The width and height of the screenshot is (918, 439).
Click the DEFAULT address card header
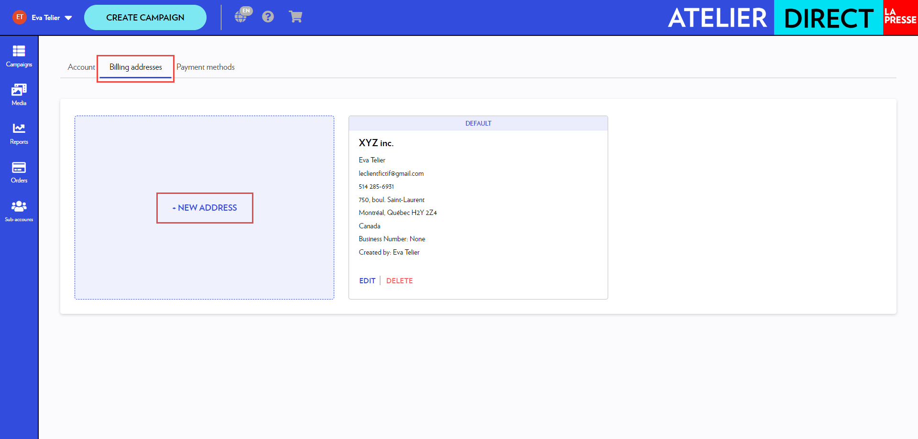[478, 123]
